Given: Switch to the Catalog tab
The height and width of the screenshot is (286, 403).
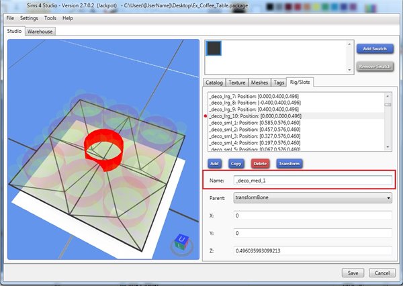Looking at the screenshot, I should (x=214, y=83).
